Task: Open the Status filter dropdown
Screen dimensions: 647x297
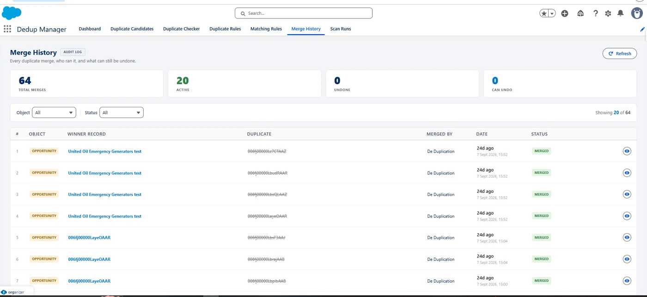Action: click(x=122, y=112)
